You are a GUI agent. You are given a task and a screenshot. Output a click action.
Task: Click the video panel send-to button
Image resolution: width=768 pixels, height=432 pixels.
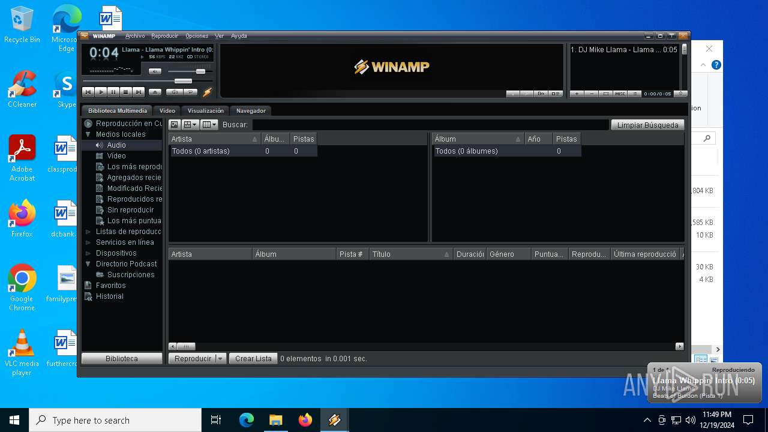coord(541,94)
